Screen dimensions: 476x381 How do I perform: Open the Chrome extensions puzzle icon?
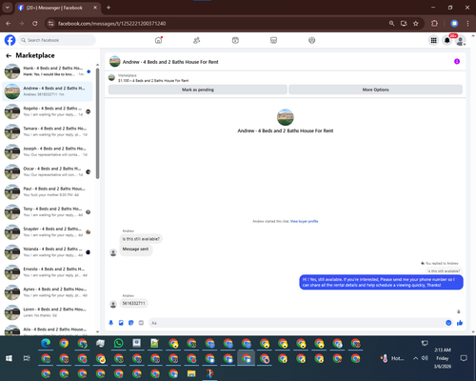click(x=434, y=24)
